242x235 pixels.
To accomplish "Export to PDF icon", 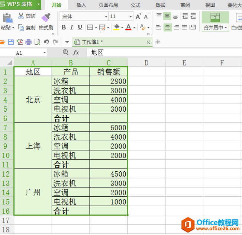I will (20, 42).
